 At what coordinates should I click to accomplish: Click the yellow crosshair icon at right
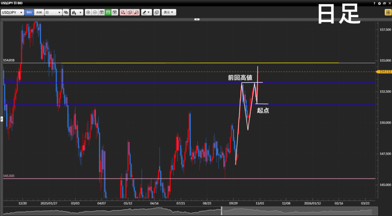387,12
